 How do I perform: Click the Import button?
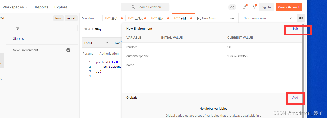[x=71, y=18]
